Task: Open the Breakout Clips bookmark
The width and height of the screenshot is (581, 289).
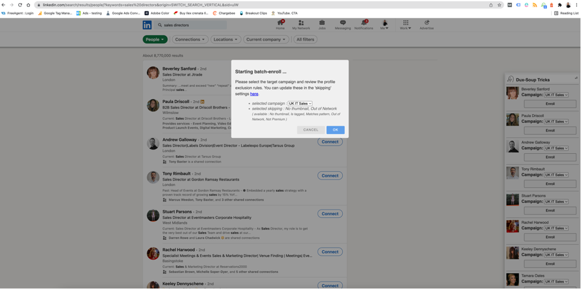Action: (x=253, y=13)
